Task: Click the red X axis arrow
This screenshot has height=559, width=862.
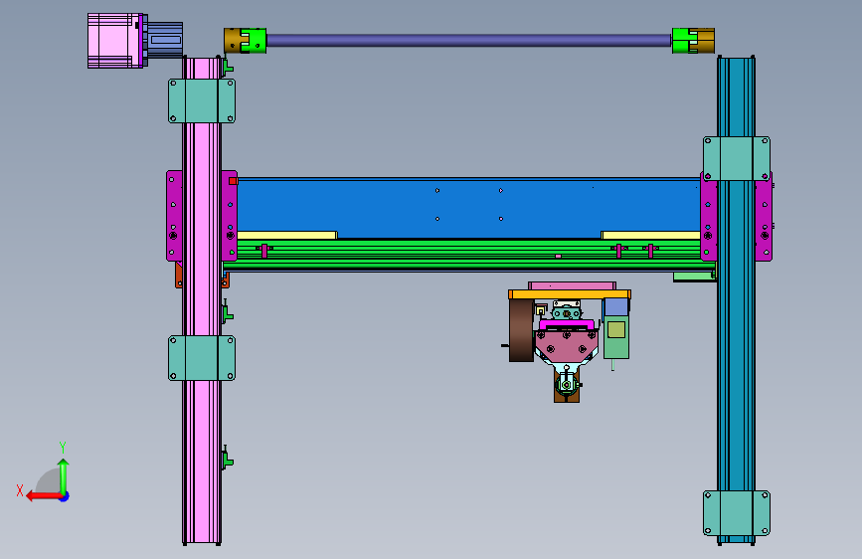Action: pyautogui.click(x=44, y=496)
